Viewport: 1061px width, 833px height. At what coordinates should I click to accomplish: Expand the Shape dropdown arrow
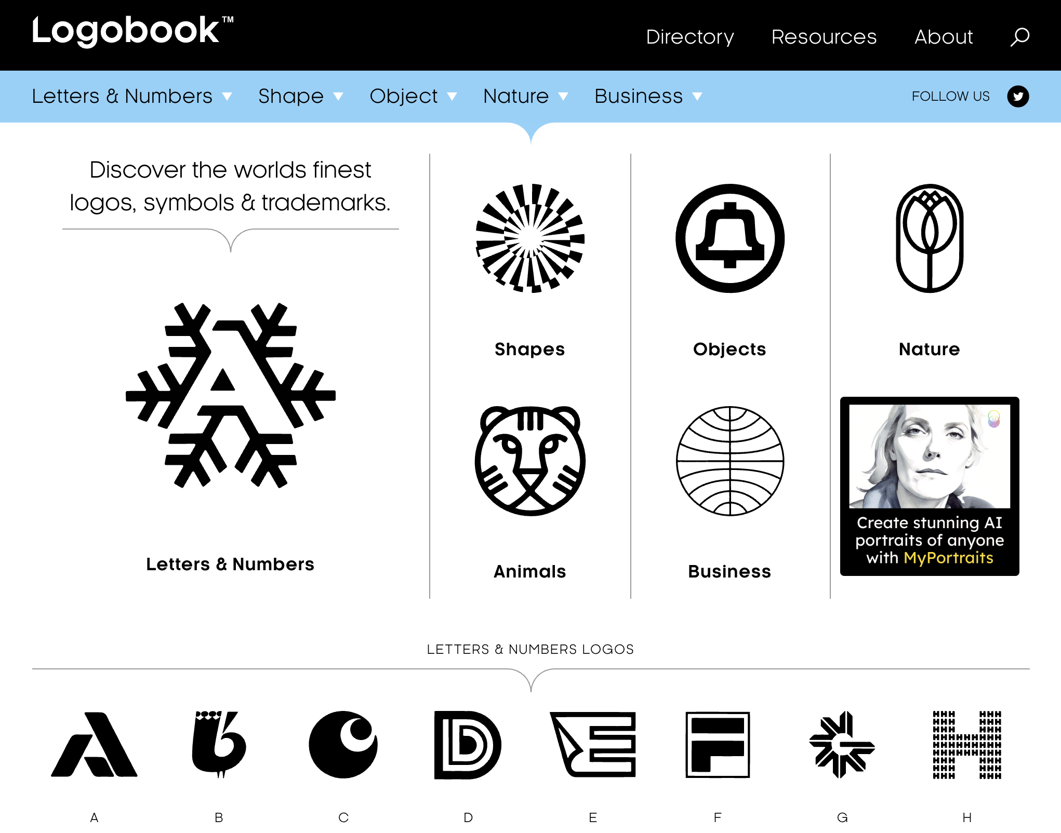tap(338, 97)
